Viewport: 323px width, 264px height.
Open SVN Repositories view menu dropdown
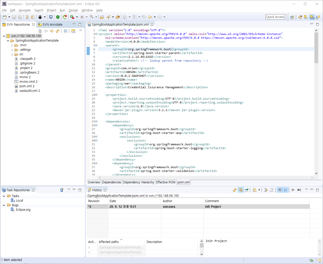[x=81, y=30]
